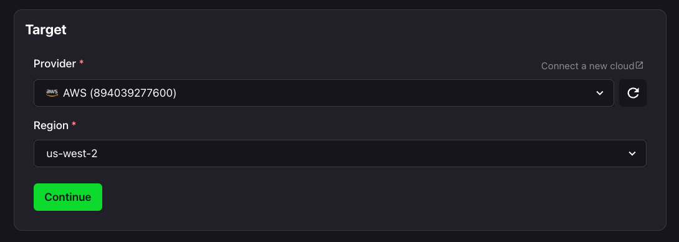Image resolution: width=679 pixels, height=242 pixels.
Task: Click the AWS logo in Provider field
Action: tap(52, 93)
